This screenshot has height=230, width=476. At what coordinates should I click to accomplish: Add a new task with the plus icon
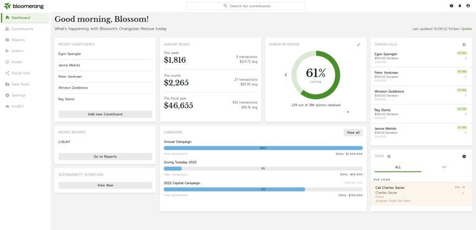pos(464,157)
